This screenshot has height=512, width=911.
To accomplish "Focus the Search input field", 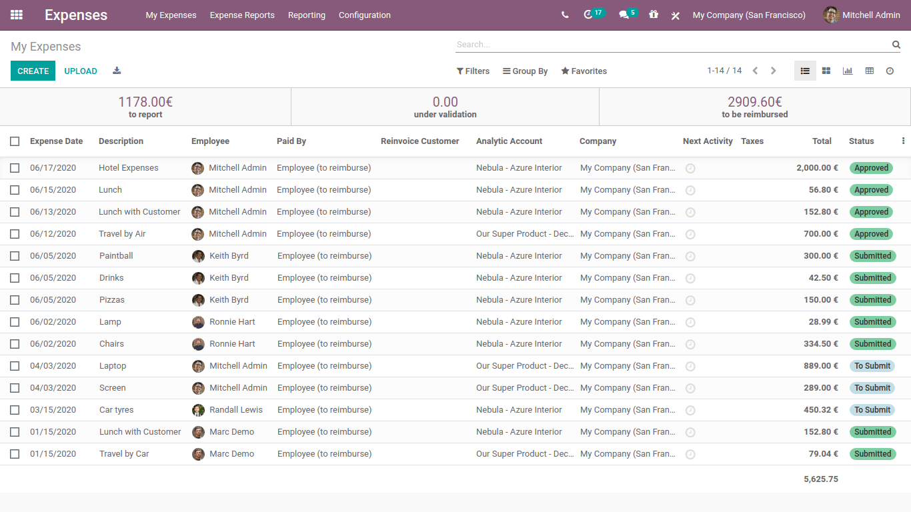I will 672,45.
